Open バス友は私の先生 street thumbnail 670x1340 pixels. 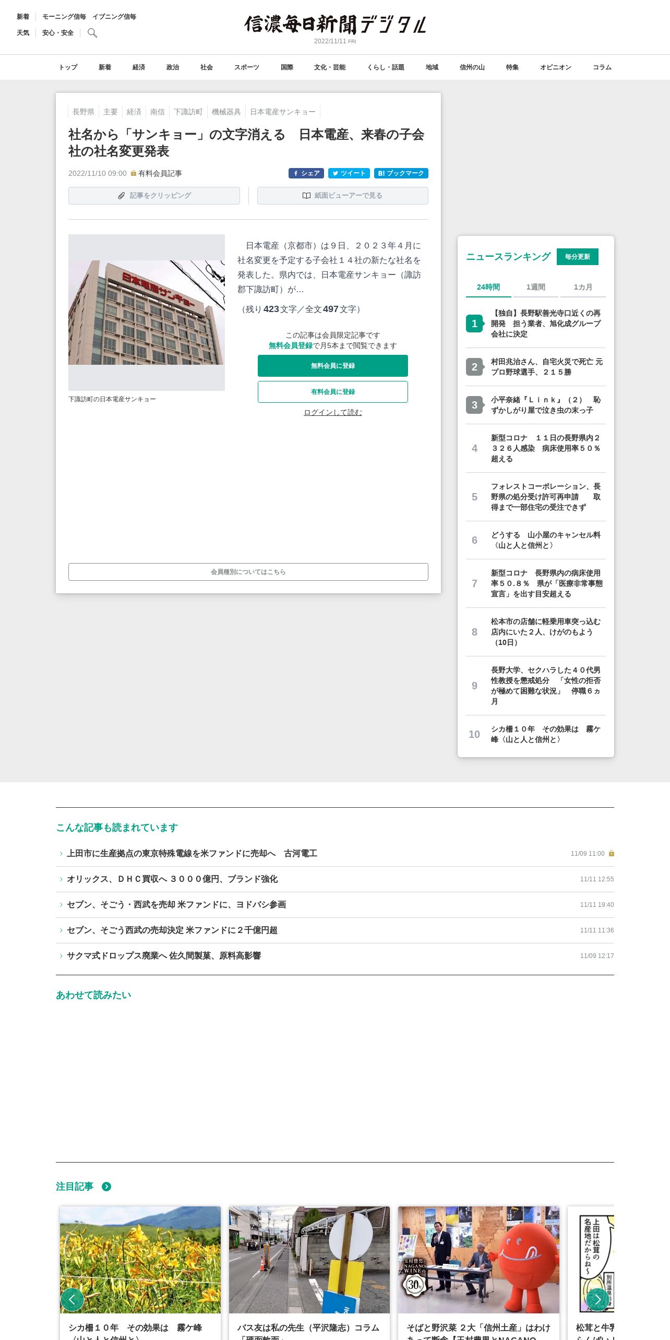(x=309, y=1260)
